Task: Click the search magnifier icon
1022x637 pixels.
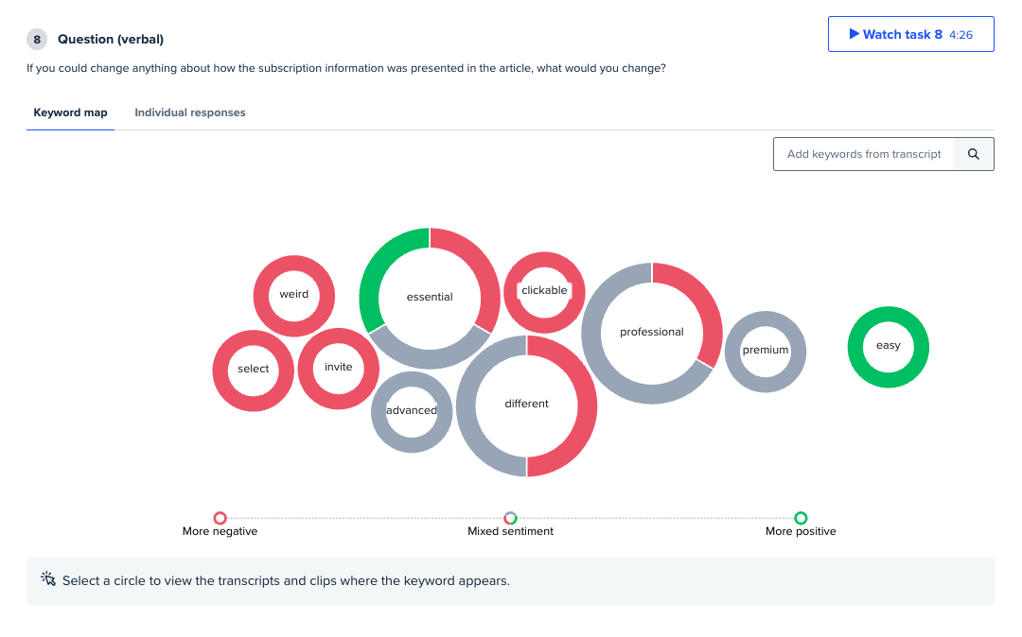Action: click(x=973, y=154)
